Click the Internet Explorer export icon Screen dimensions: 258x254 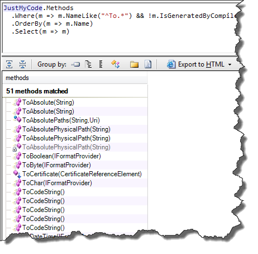pos(171,64)
